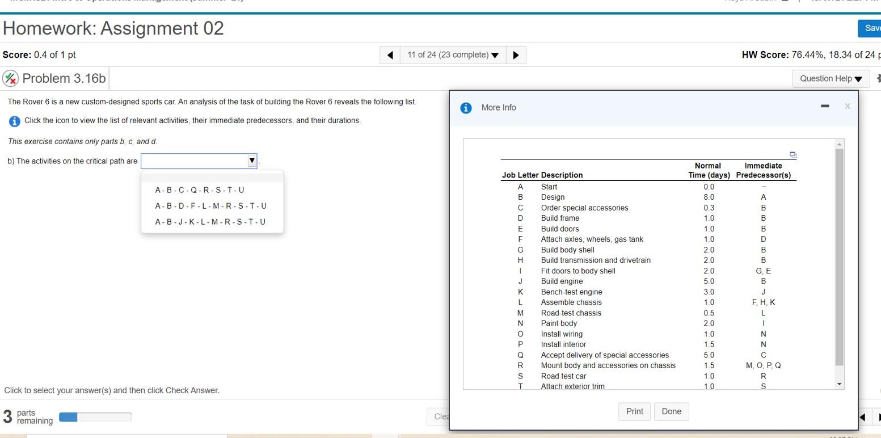Close the More Info dialog
Viewport: 881px width, 438px height.
(847, 106)
